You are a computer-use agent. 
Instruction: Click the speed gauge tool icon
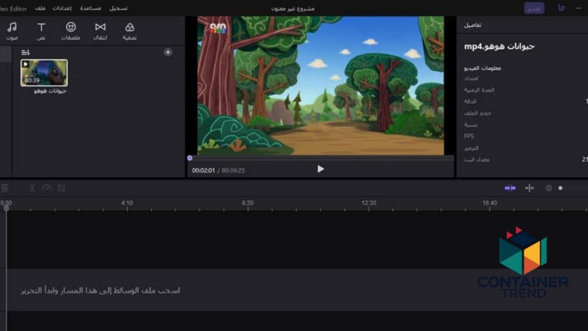47,188
